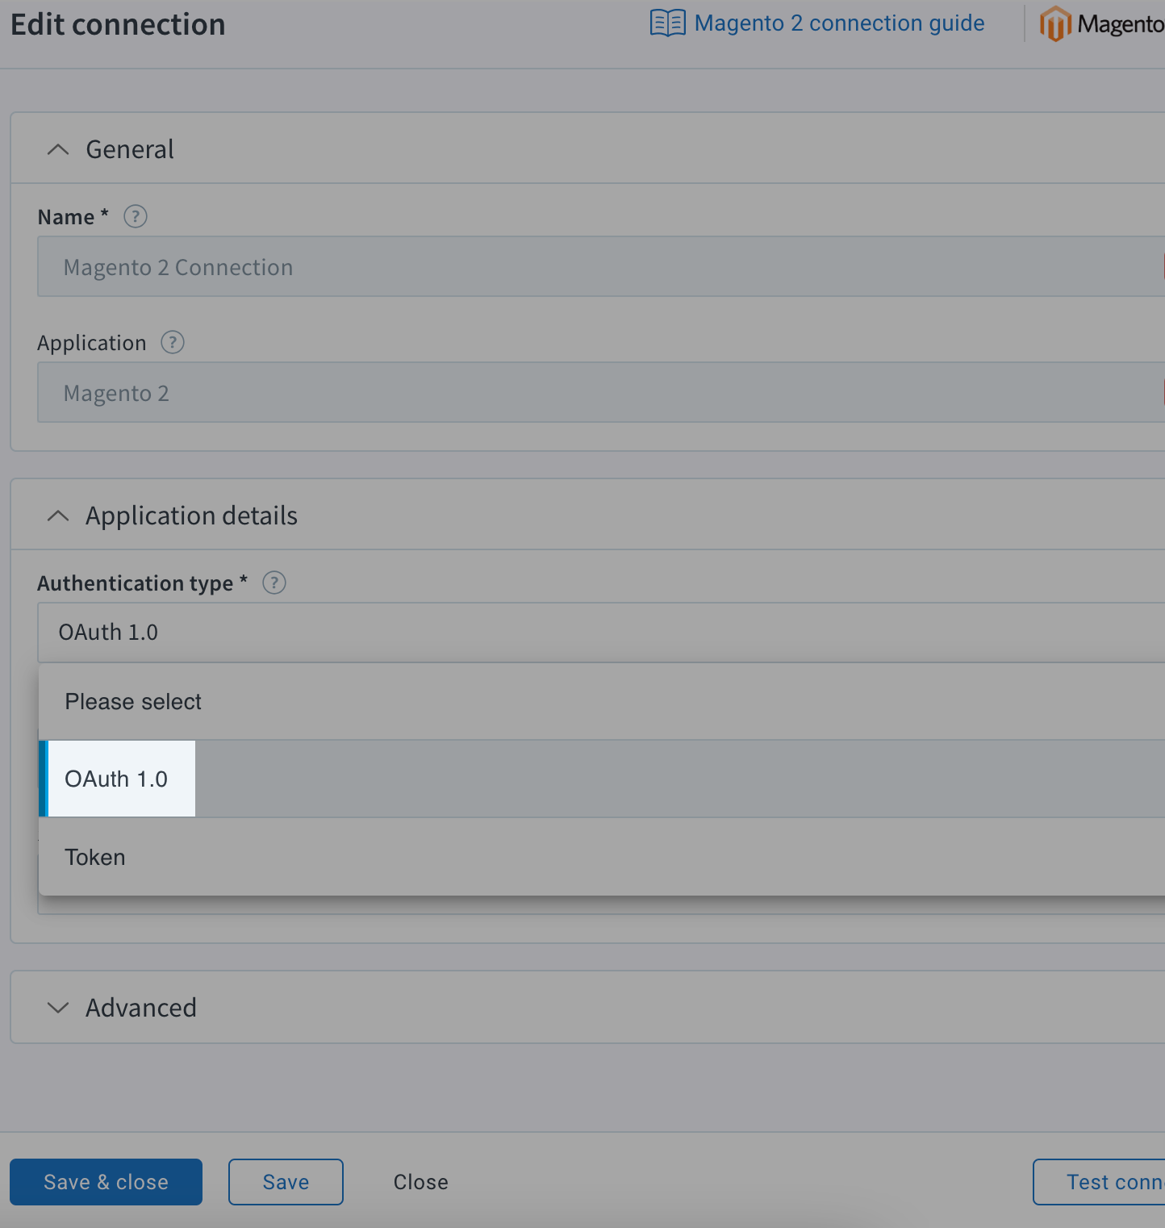Select OAuth 1.0 from the dropdown list
1165x1228 pixels.
click(x=602, y=779)
